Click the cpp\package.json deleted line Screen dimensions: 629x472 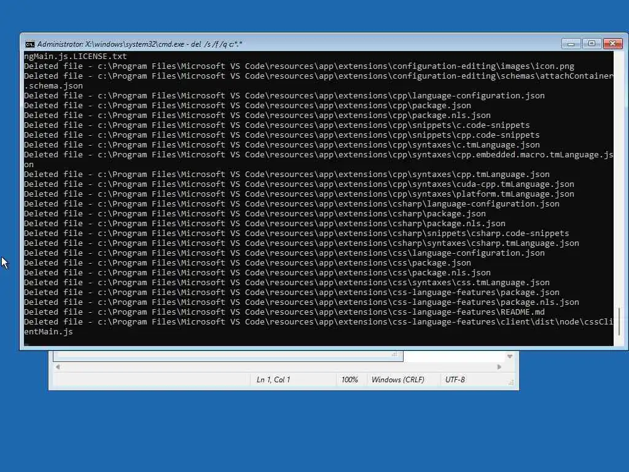248,106
